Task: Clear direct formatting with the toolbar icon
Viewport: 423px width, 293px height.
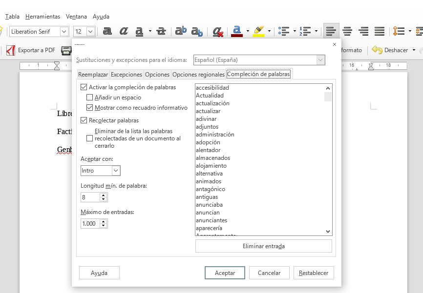Action: coord(217,31)
